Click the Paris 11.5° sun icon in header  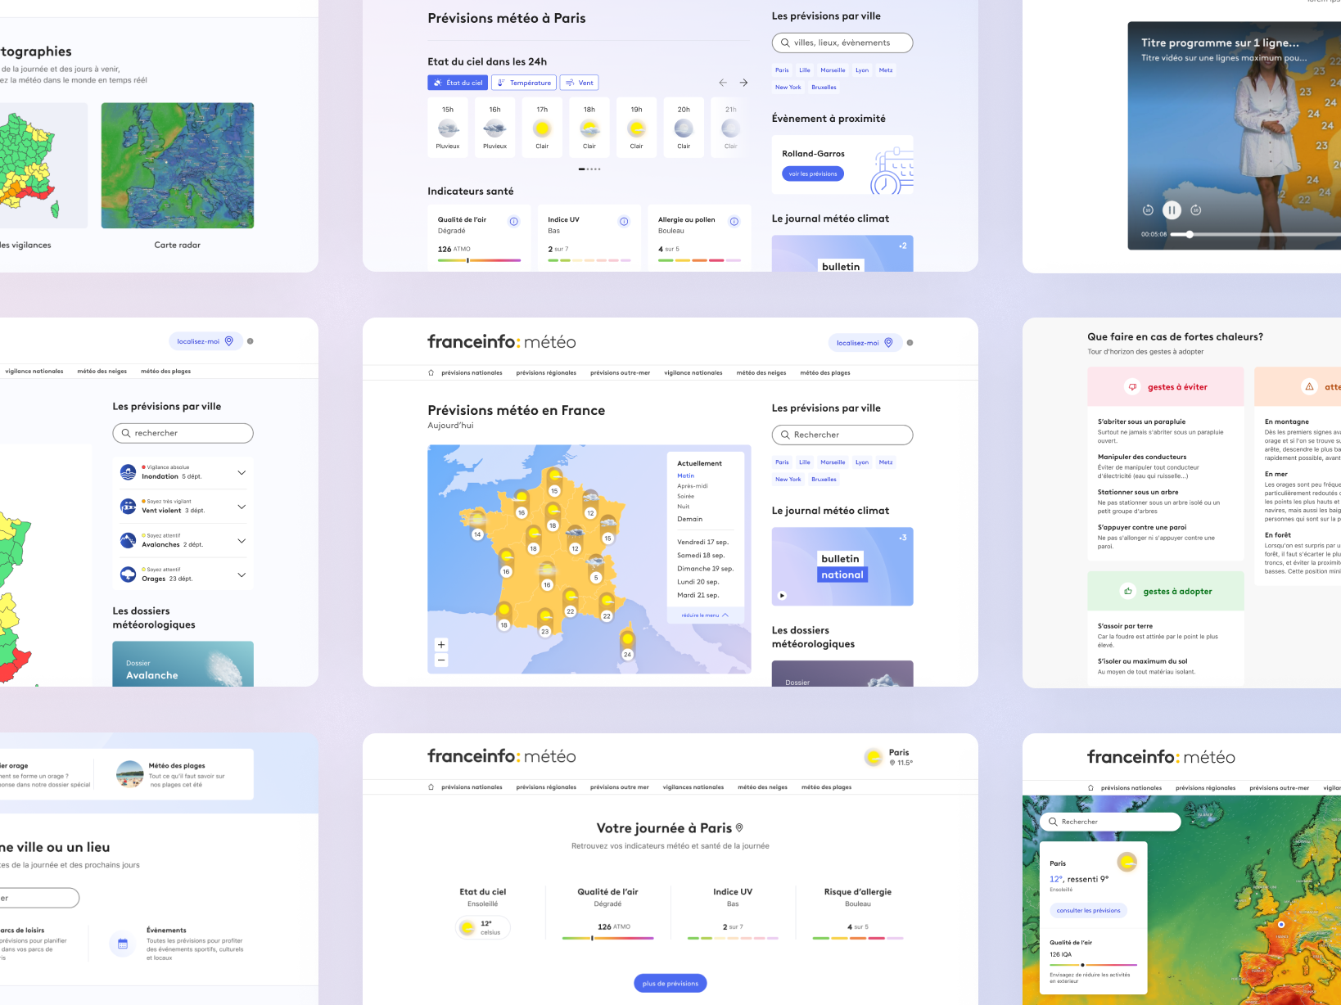[874, 757]
